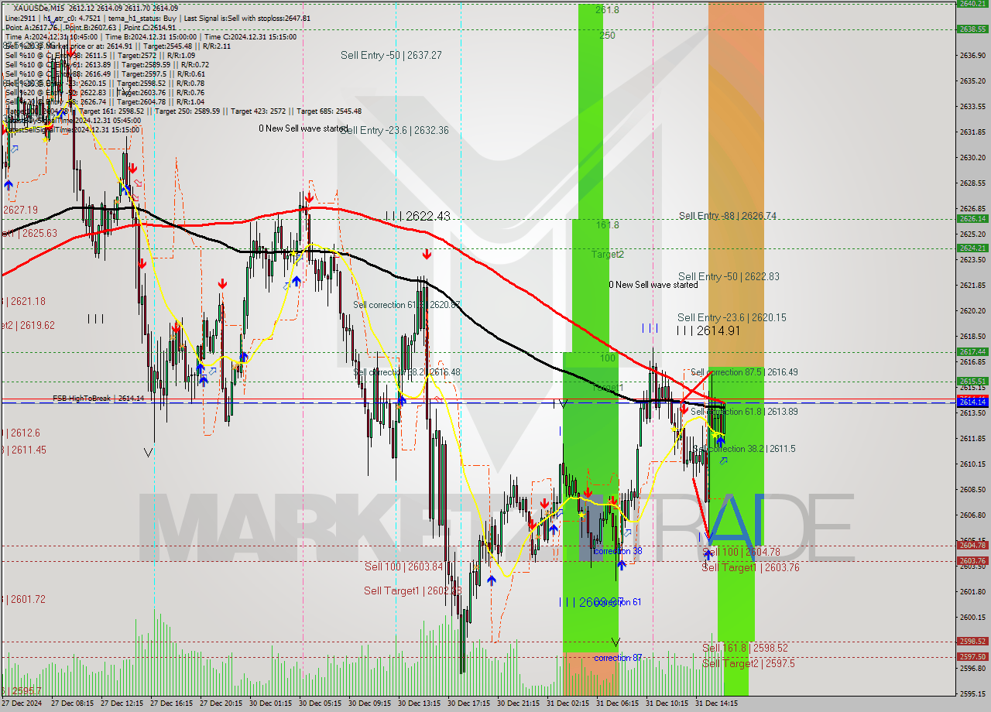Click the 'Sell correction 61.8 | 2613.89' label

(744, 412)
